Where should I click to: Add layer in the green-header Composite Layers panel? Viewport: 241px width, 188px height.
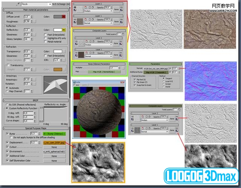[x=179, y=110]
